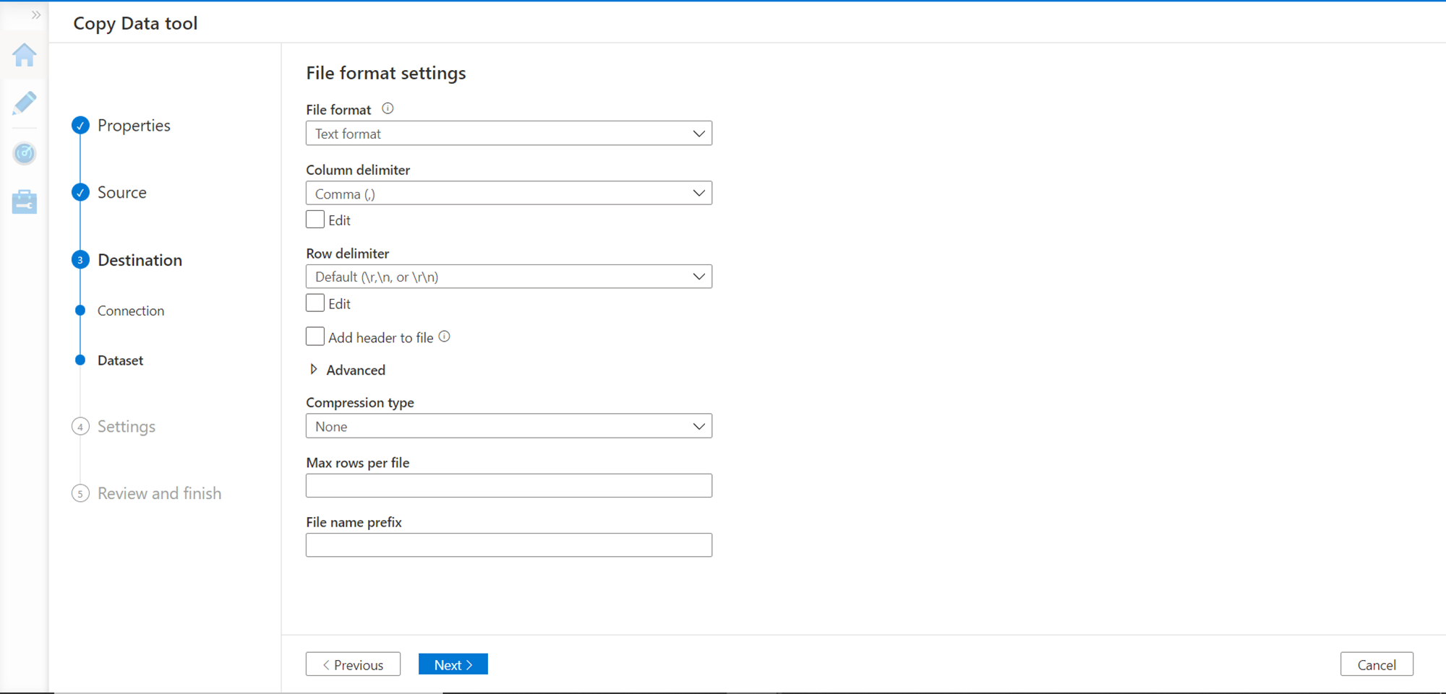Click the Cancel button
This screenshot has height=694, width=1446.
click(x=1376, y=664)
